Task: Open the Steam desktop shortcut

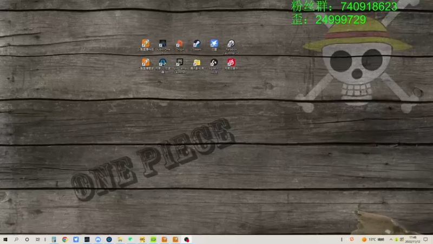Action: coord(197,45)
